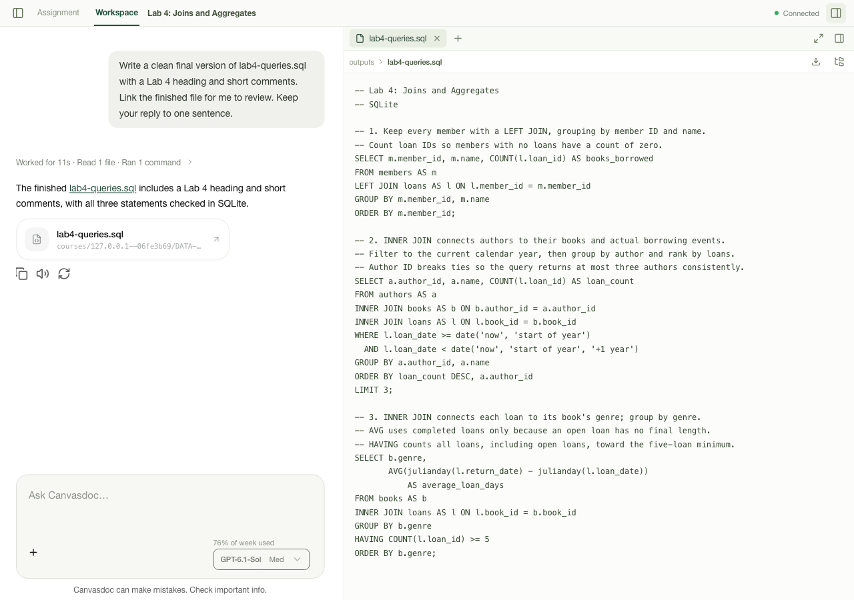Expand the 'Worked for 11s' details

coord(104,163)
